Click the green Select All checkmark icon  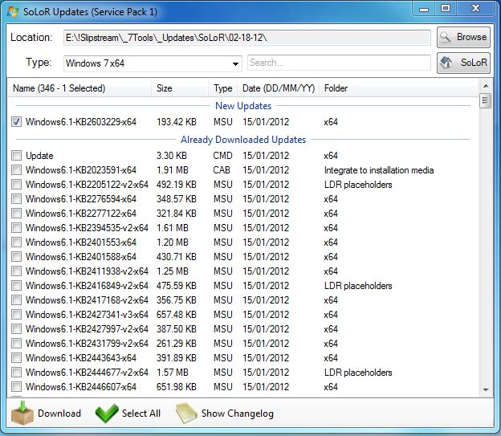pyautogui.click(x=107, y=414)
